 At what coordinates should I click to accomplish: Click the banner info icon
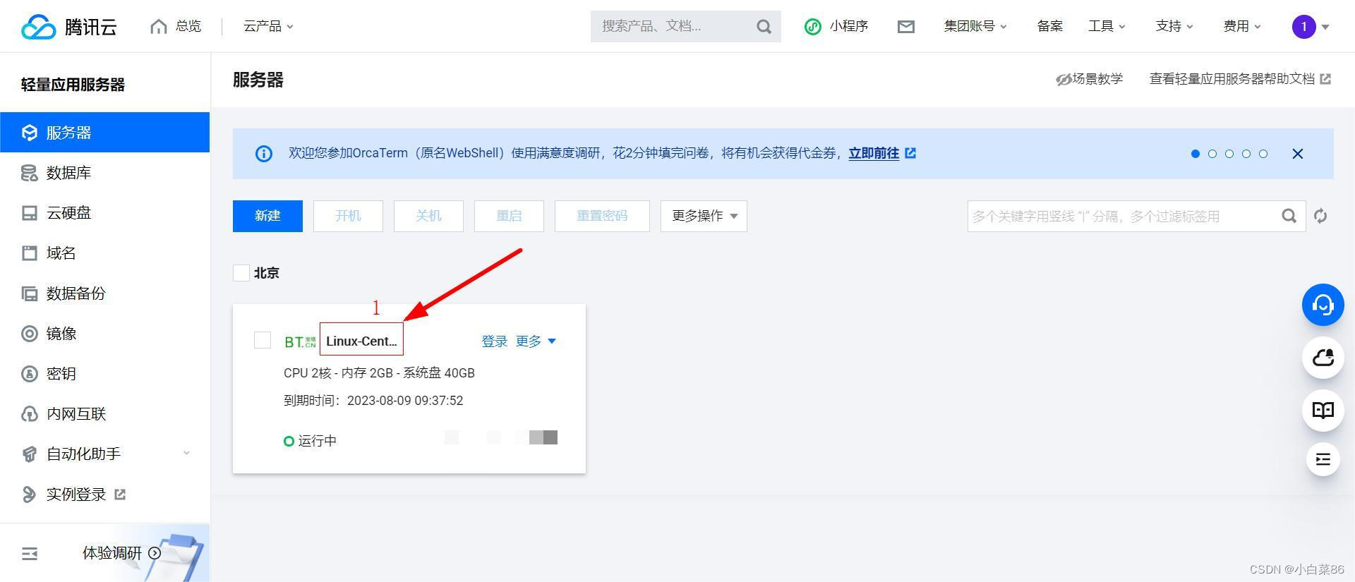click(x=263, y=154)
